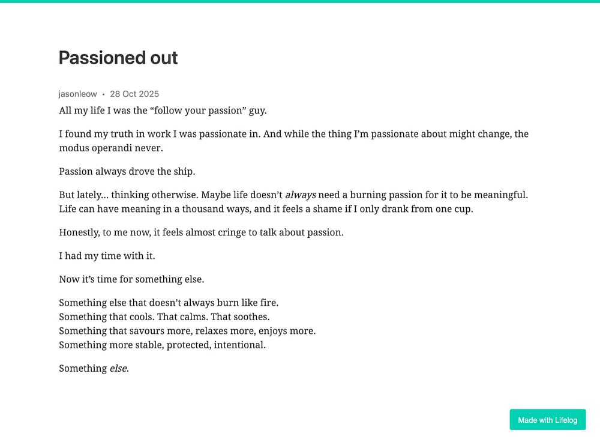Click the line "Something more stable, protected, intentional."
This screenshot has width=600, height=442.
[162, 345]
